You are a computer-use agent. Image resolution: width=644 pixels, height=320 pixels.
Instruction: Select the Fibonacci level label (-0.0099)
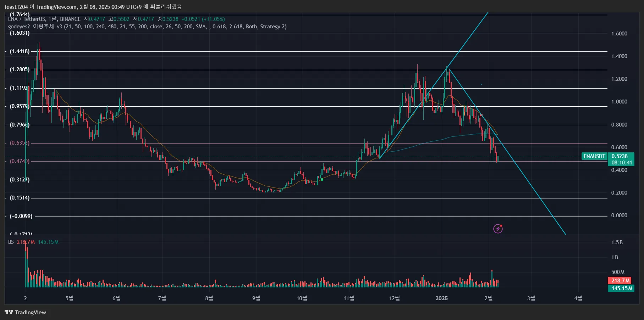click(21, 216)
